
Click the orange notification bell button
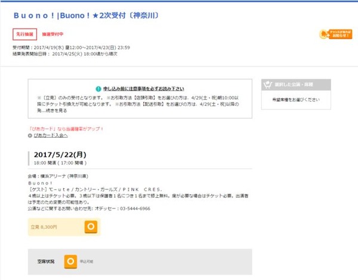tap(335, 34)
